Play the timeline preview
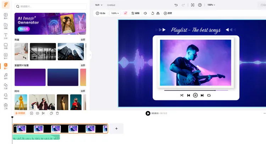The height and width of the screenshot is (144, 266). point(148,113)
